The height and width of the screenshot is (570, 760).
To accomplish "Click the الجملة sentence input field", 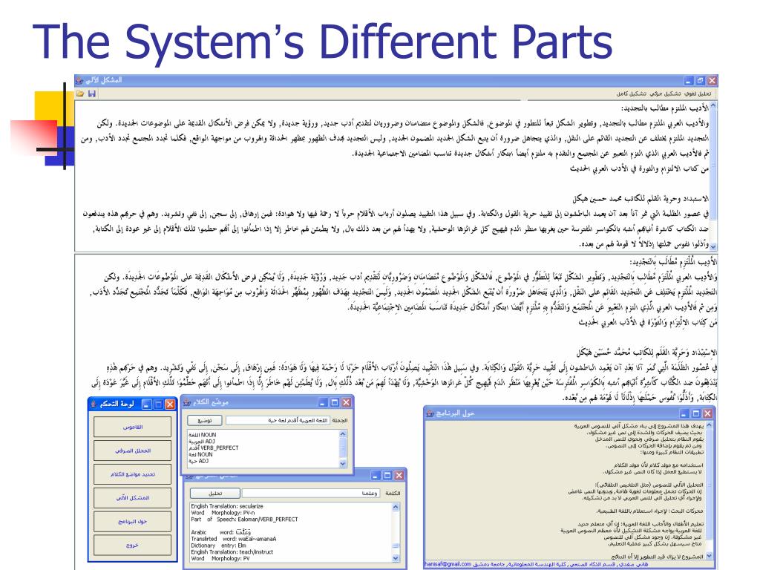I will pos(278,420).
